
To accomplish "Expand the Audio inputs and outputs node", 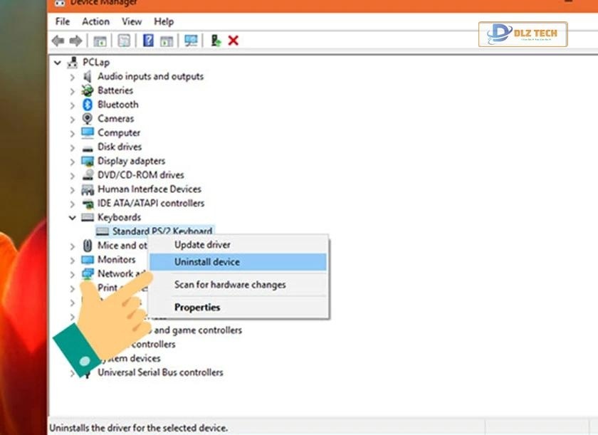I will coord(72,77).
